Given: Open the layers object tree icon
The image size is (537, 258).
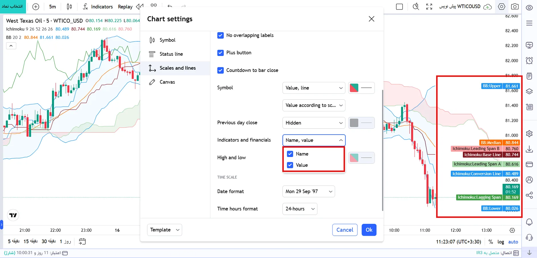Looking at the screenshot, I should point(529,91).
